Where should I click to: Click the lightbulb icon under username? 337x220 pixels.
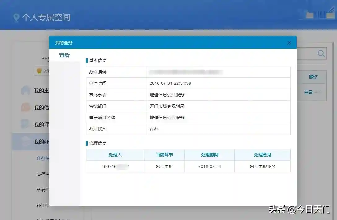click(x=39, y=71)
